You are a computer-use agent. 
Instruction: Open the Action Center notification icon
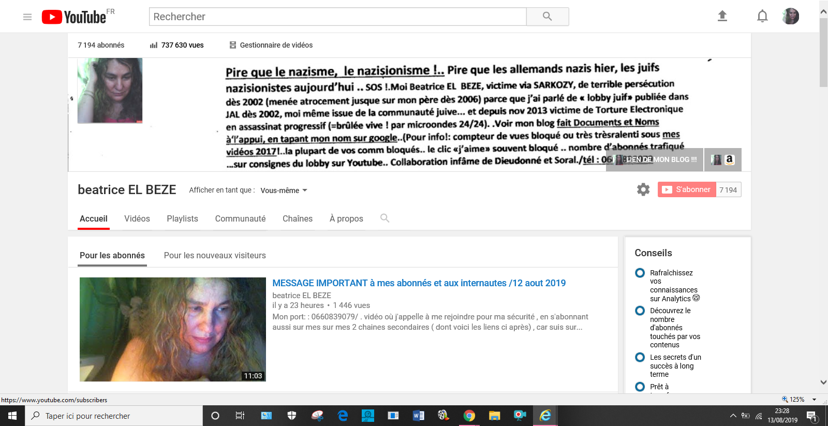pyautogui.click(x=811, y=416)
